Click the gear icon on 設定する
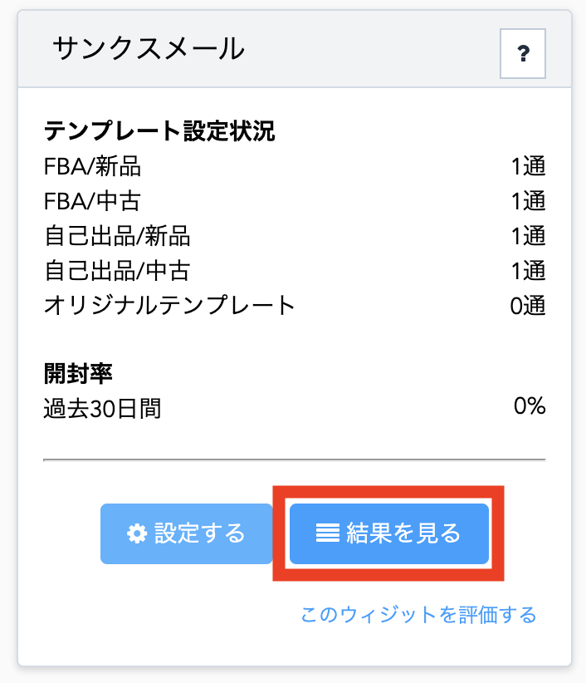Viewport: 586px width, 683px height. 137,533
